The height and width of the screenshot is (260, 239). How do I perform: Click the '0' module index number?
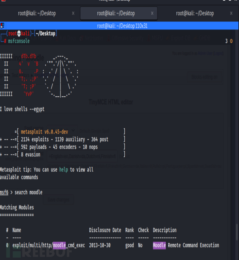point(7,245)
